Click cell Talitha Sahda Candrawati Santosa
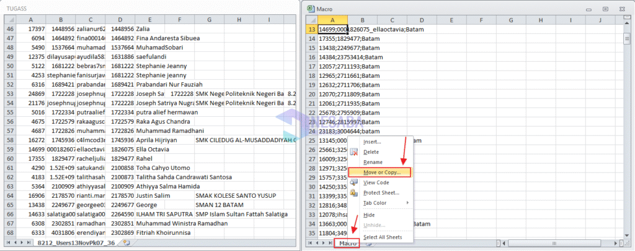Viewport: 635px width, 251px height. click(x=150, y=177)
